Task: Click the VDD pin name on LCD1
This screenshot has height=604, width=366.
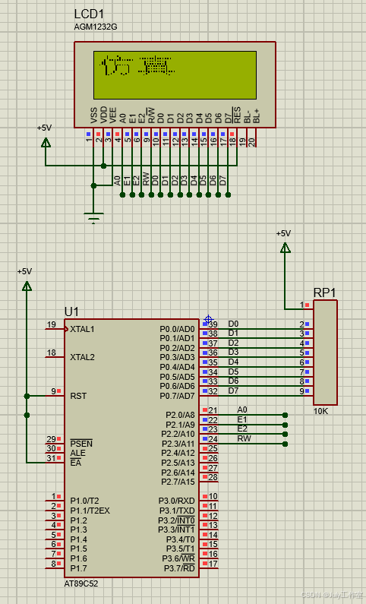Action: tap(103, 115)
